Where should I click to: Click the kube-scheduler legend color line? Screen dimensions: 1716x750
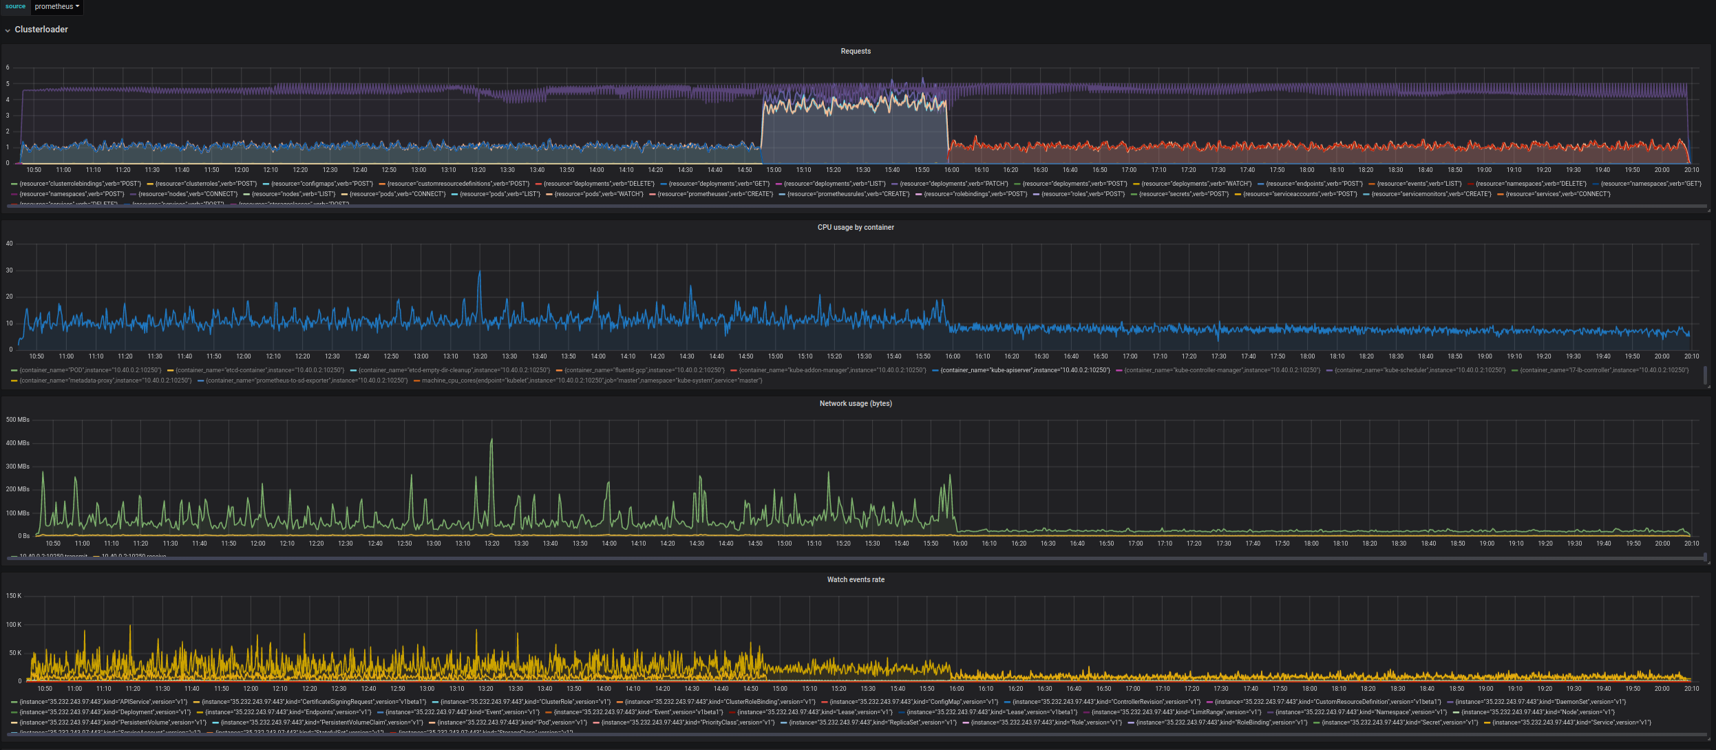pyautogui.click(x=1329, y=370)
